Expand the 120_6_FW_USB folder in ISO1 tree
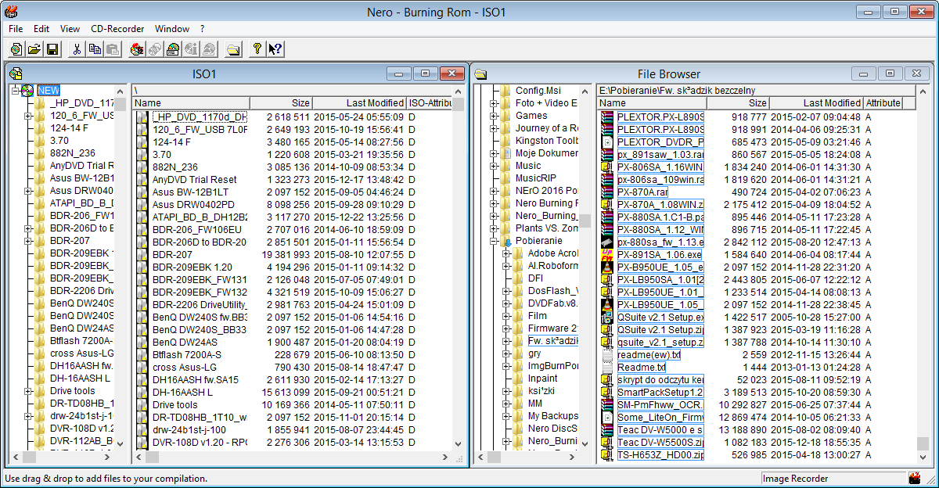 [28, 116]
